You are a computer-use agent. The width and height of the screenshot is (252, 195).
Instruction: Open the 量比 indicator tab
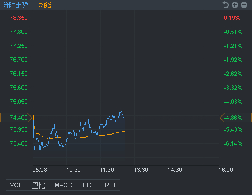[38, 185]
